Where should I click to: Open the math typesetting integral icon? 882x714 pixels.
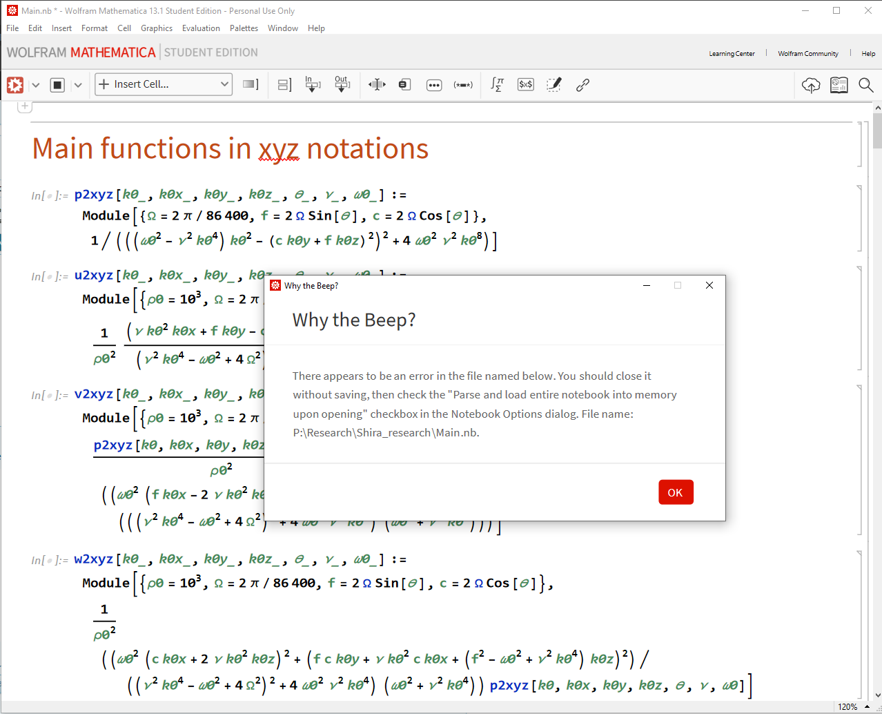pos(497,84)
